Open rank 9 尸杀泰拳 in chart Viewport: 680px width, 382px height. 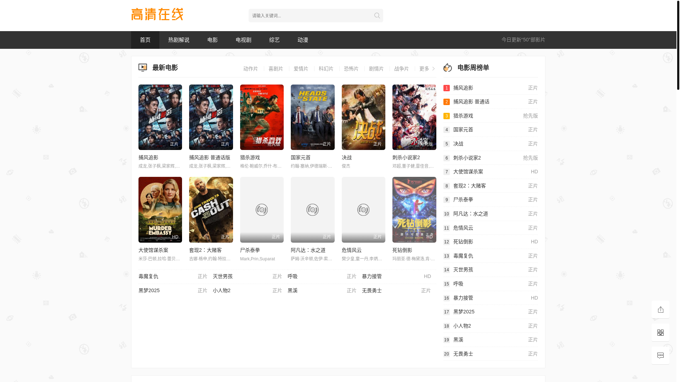click(x=491, y=199)
